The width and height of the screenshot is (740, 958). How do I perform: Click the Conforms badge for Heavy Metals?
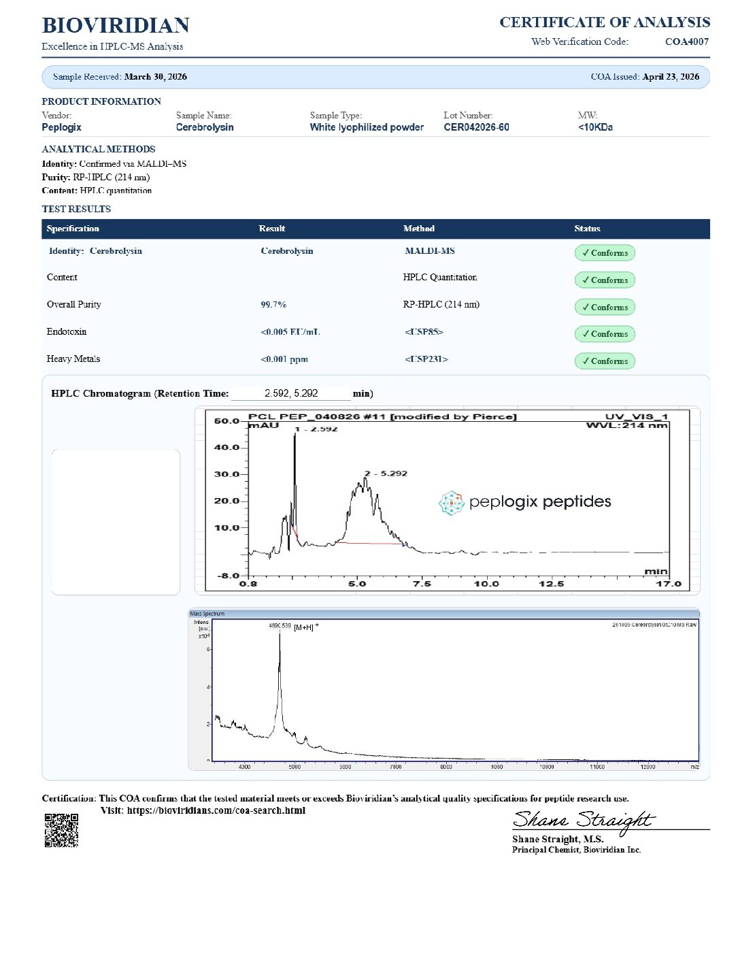click(605, 361)
